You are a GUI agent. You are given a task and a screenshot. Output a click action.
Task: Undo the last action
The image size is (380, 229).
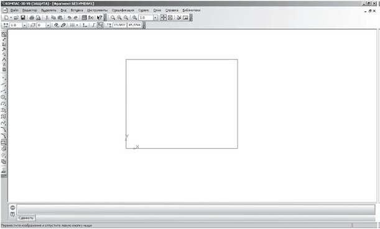[69, 17]
